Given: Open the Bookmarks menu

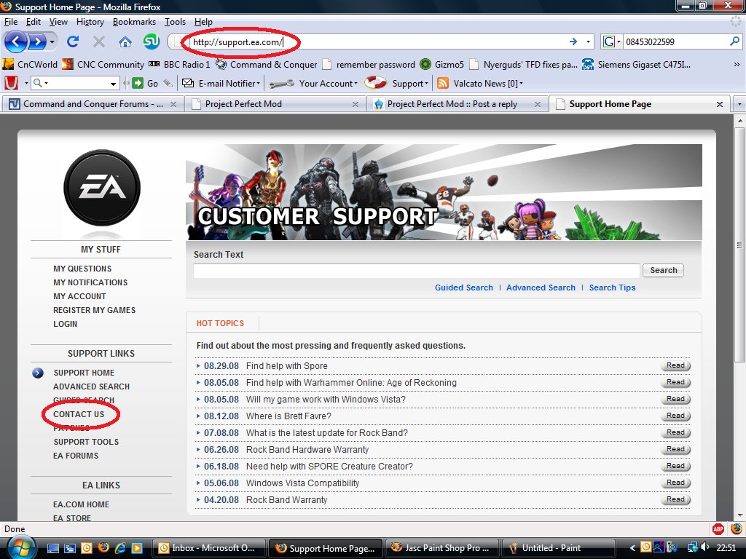Looking at the screenshot, I should coord(134,22).
